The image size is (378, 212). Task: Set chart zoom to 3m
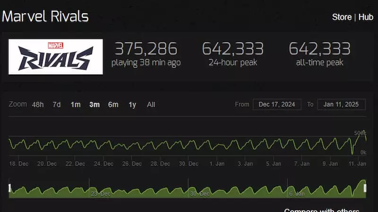click(x=94, y=105)
